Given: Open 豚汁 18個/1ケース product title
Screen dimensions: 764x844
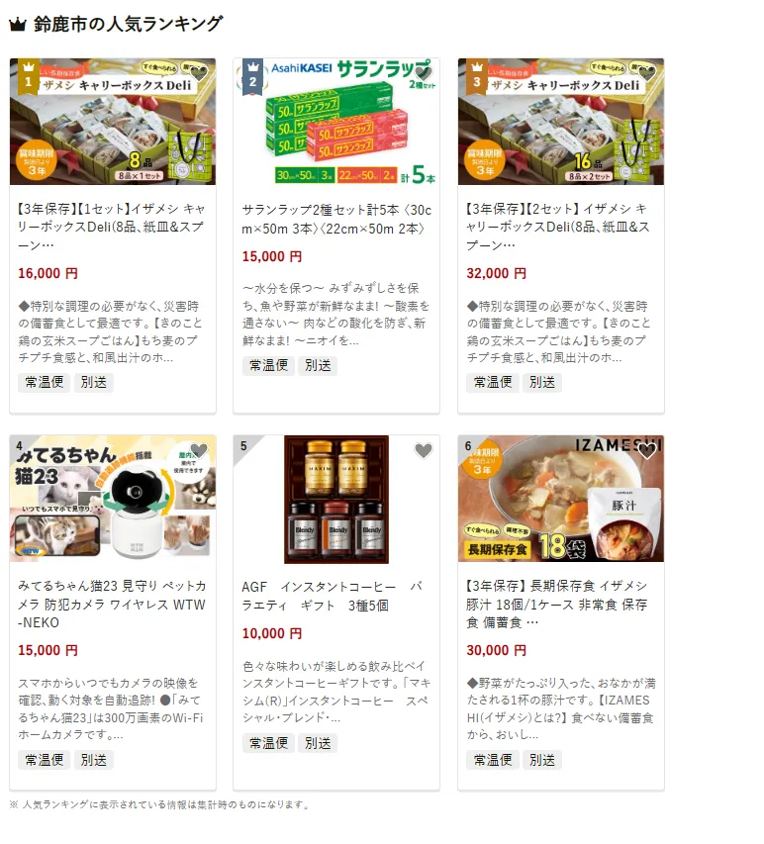Looking at the screenshot, I should [557, 604].
